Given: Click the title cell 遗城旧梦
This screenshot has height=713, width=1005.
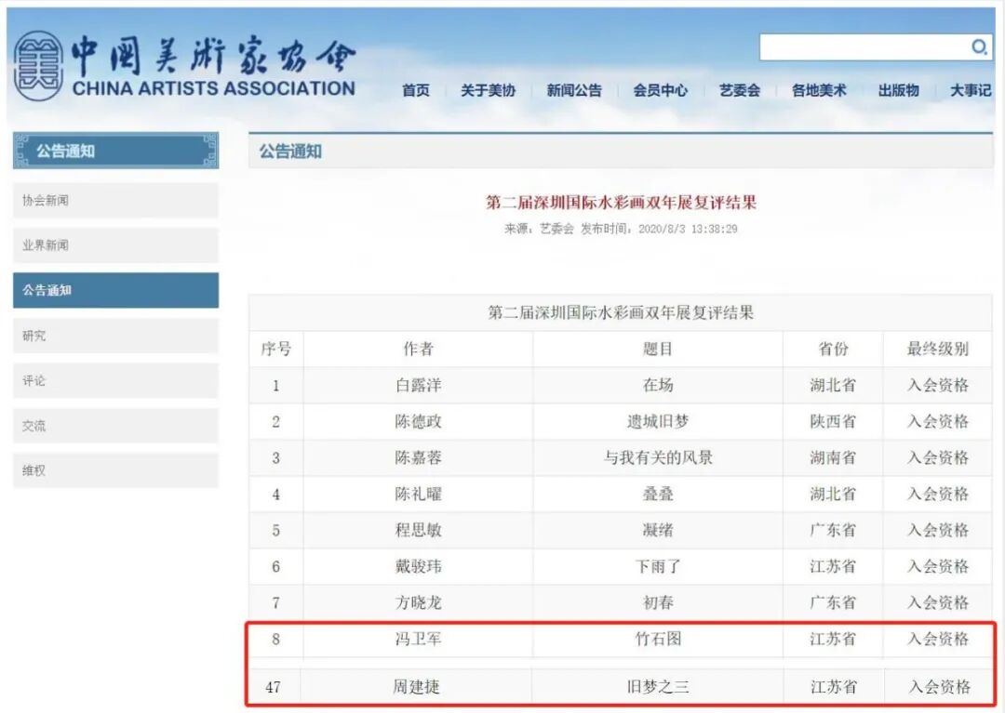Looking at the screenshot, I should coord(658,421).
